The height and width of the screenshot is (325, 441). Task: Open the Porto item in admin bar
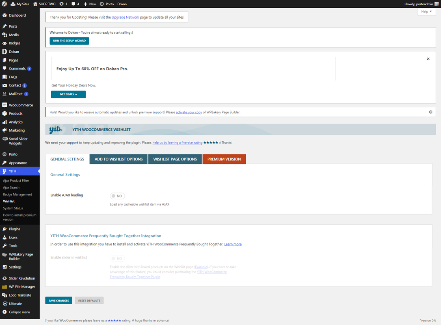(107, 4)
